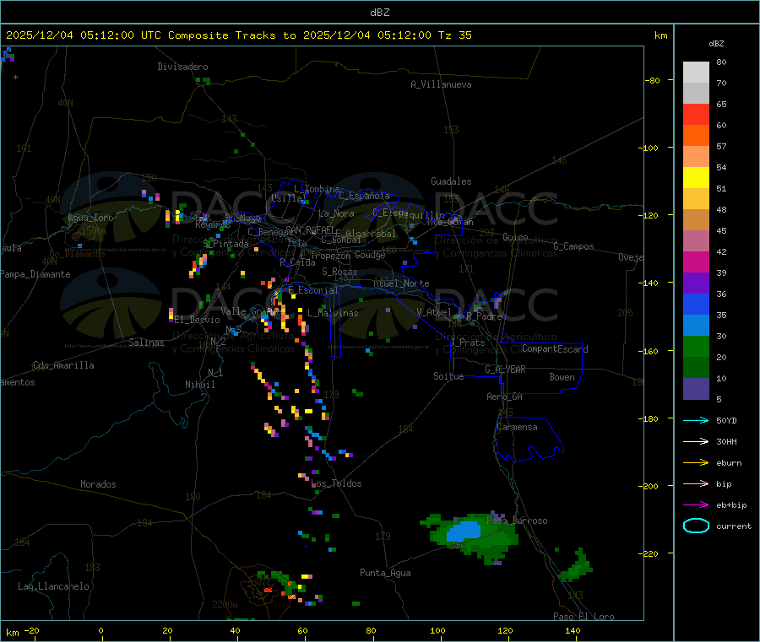Screen dimensions: 760x642
Task: Click the 'La_Nora' map label
Action: point(336,213)
